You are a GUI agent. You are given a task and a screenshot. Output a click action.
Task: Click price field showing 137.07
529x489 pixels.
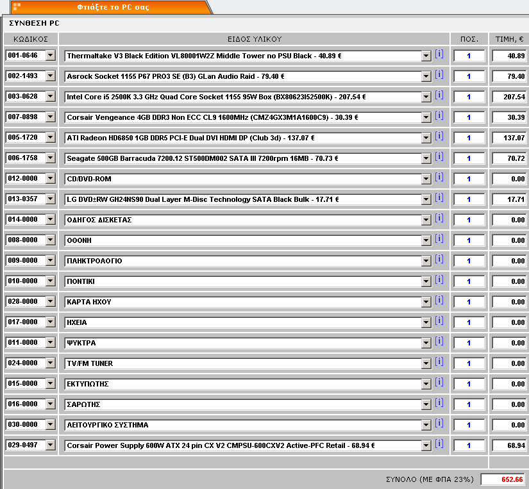[x=509, y=138]
